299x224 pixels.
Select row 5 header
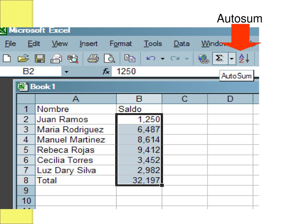26,150
